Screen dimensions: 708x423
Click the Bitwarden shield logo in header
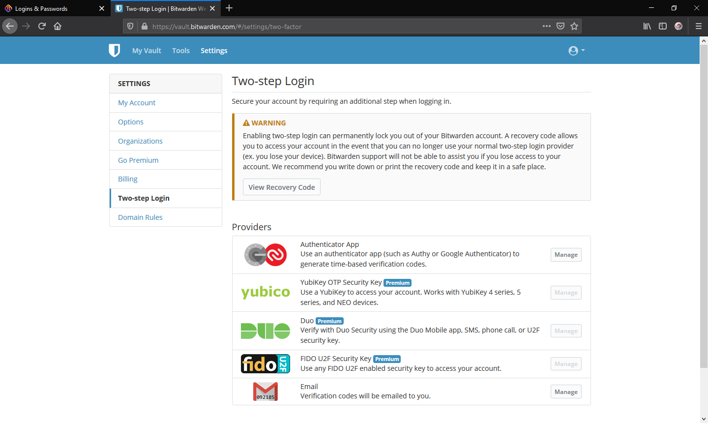[114, 50]
